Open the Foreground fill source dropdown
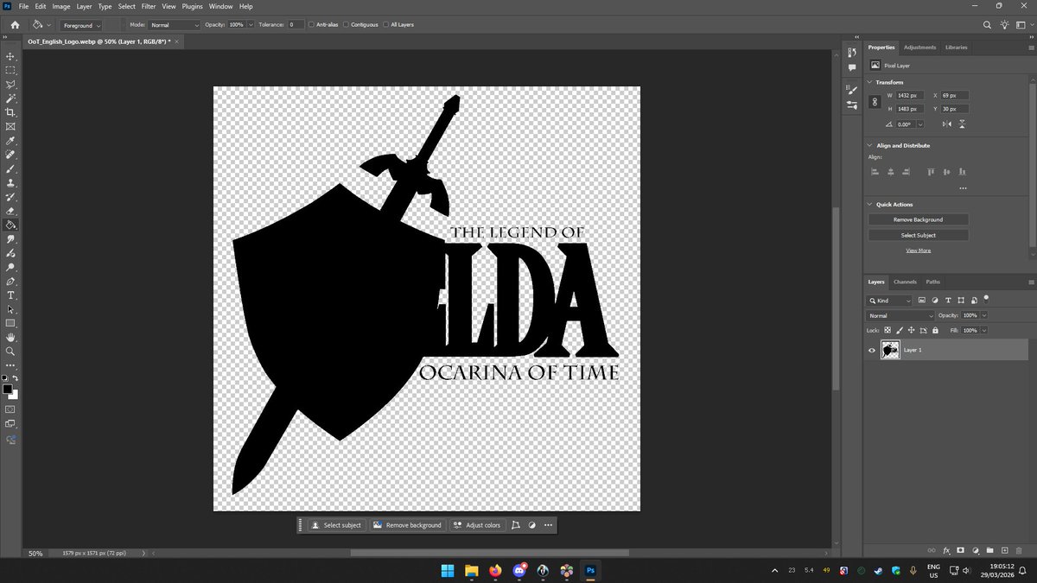The width and height of the screenshot is (1037, 583). click(x=81, y=25)
